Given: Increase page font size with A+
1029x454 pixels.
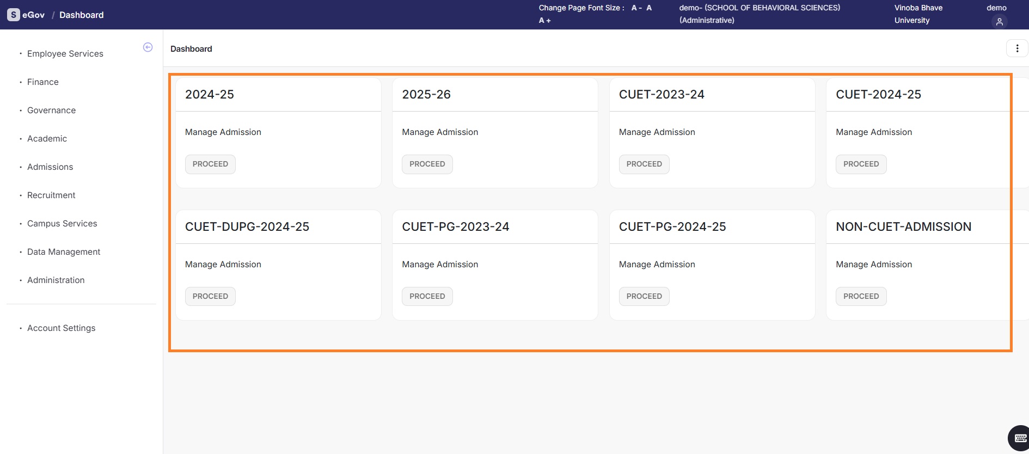Looking at the screenshot, I should [x=544, y=21].
